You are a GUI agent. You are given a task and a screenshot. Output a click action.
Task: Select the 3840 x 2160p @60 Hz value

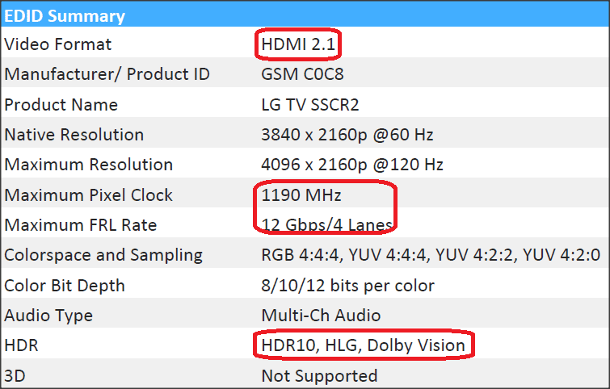tap(352, 135)
